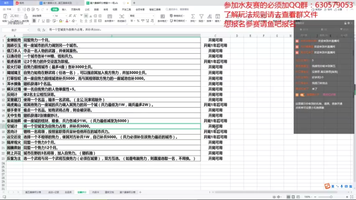Toggle underline formatting in the ribbon

(x=43, y=21)
